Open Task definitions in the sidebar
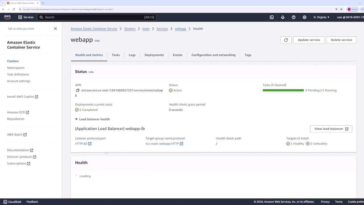This screenshot has width=364, height=205. [18, 75]
